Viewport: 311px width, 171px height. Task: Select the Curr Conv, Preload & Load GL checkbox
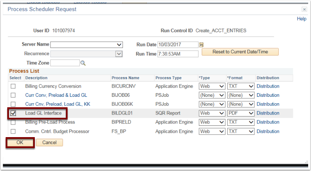[x=13, y=95]
